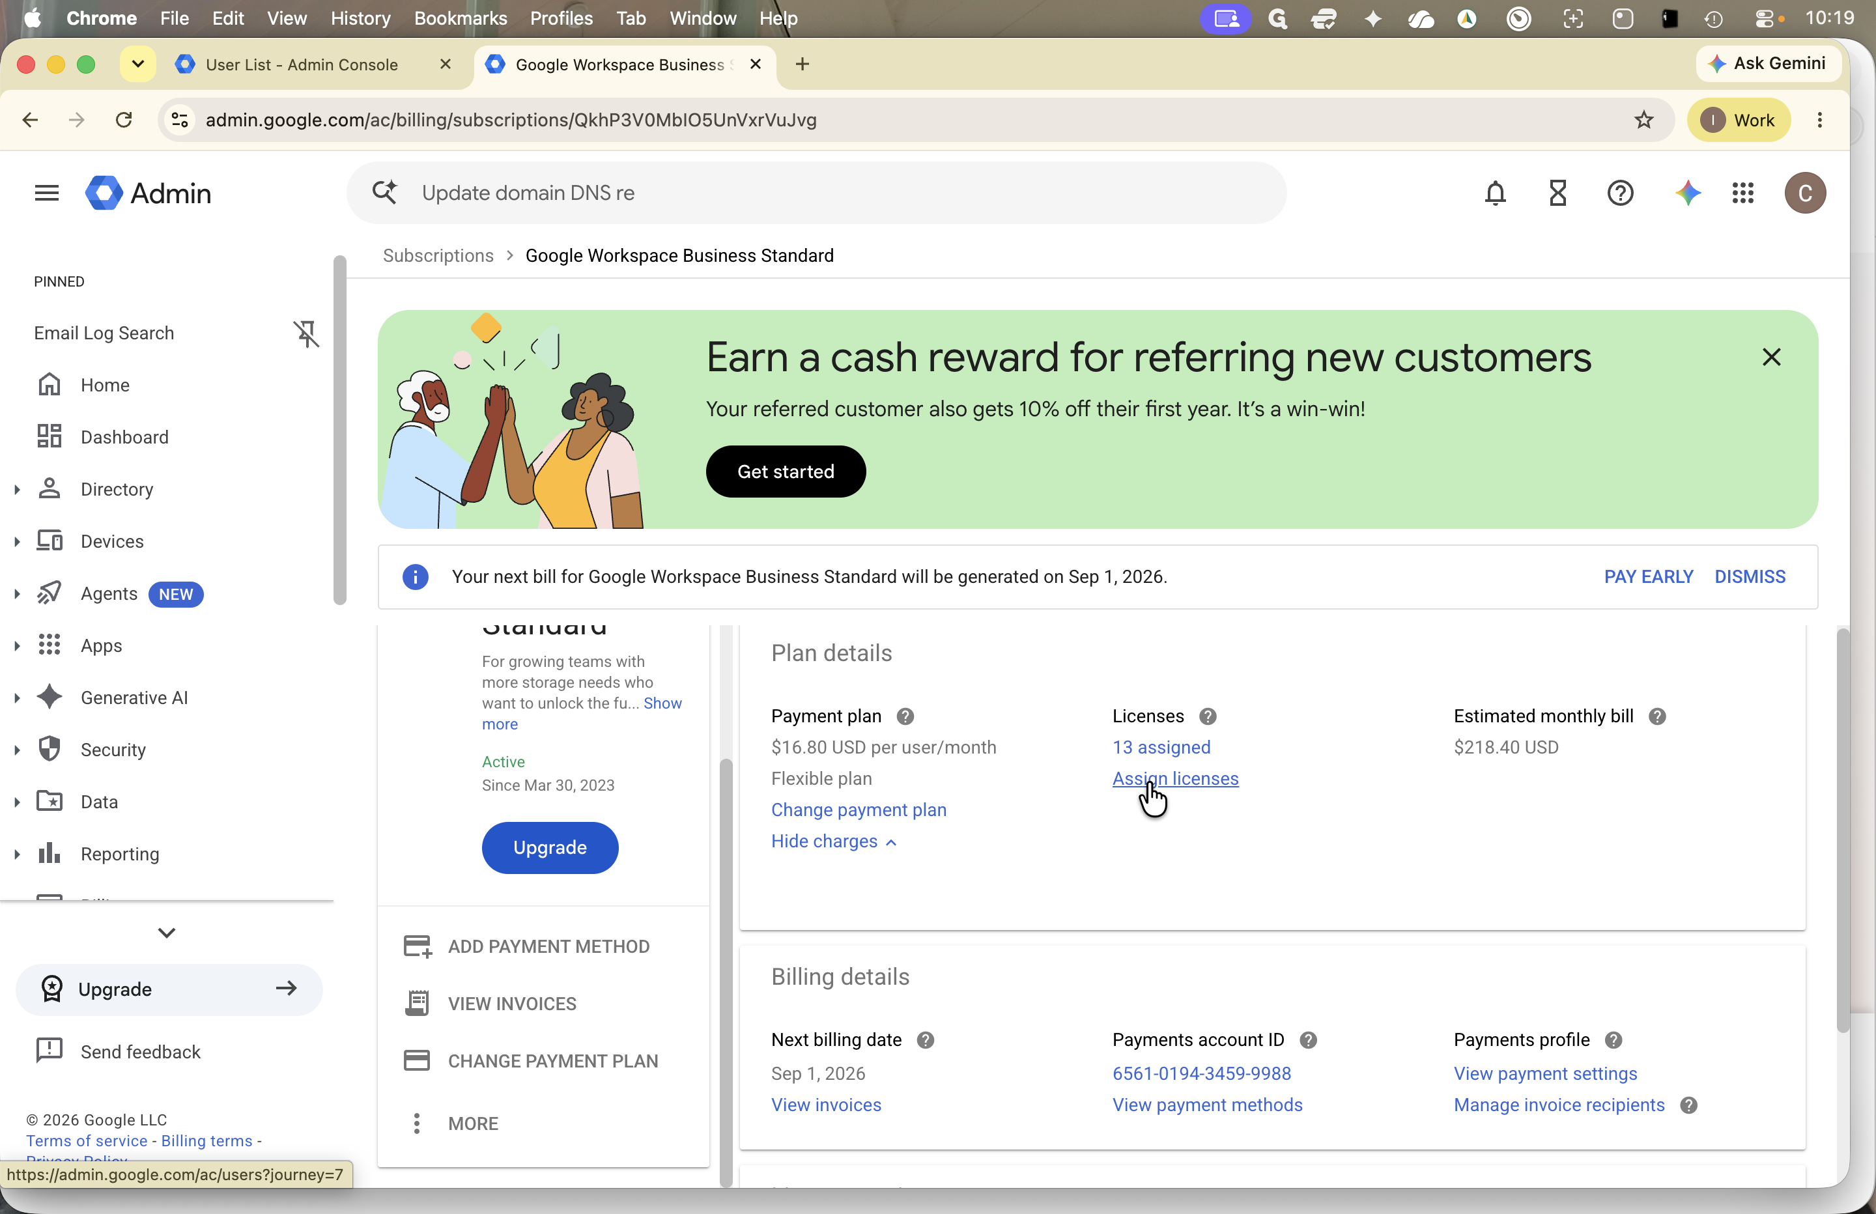Click Ask Gemini button in Chrome
1876x1214 pixels.
click(x=1767, y=64)
